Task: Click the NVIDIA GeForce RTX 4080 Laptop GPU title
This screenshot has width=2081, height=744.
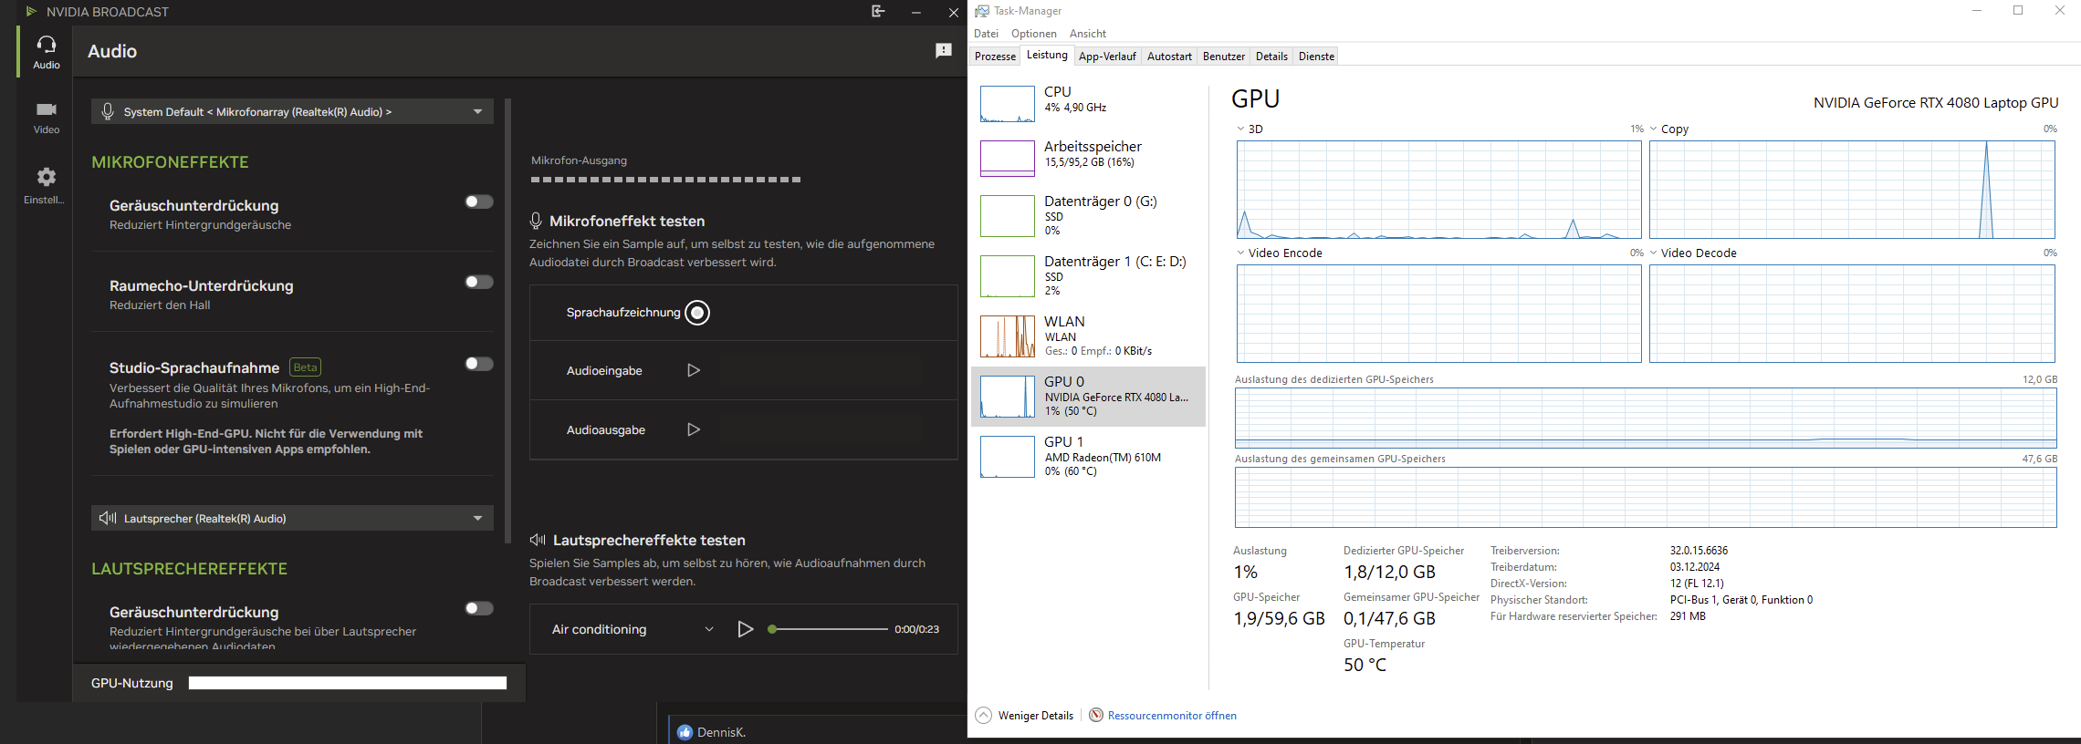Action: point(1936,103)
